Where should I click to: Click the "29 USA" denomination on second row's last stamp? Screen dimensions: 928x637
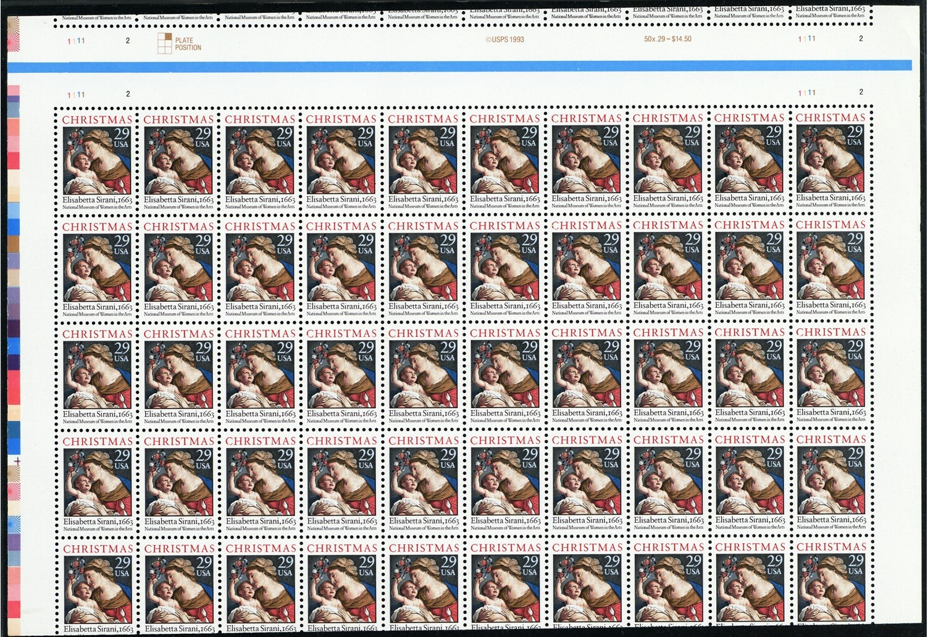click(855, 242)
